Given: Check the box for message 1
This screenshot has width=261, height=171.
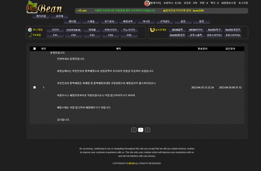Looking at the screenshot, I should [35, 88].
